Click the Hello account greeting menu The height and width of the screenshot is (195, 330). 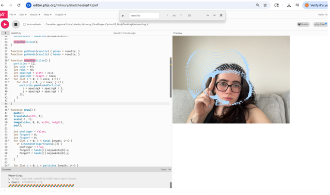(323, 15)
